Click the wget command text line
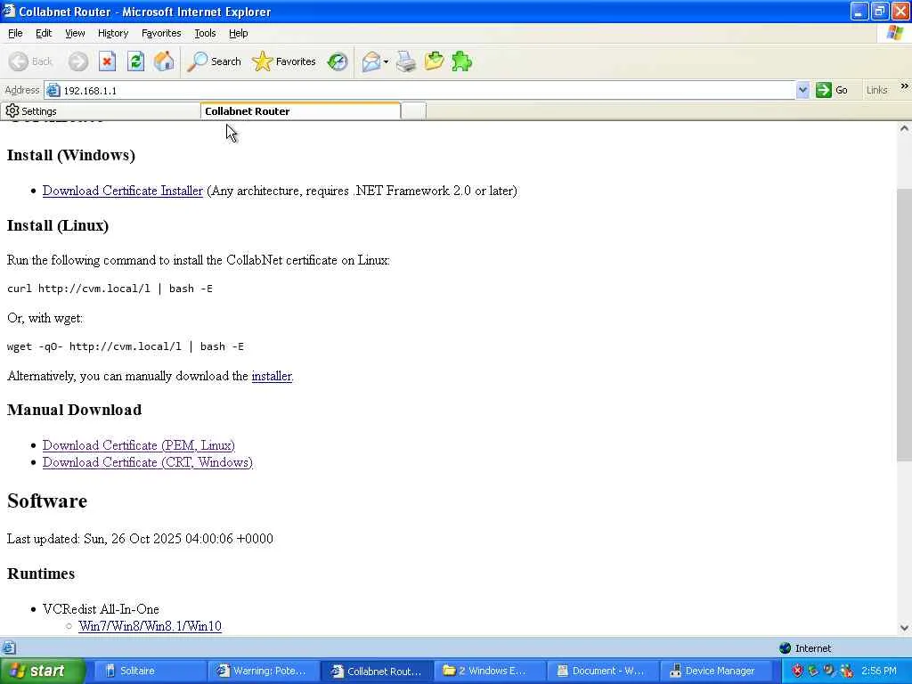Image resolution: width=912 pixels, height=684 pixels. click(126, 346)
